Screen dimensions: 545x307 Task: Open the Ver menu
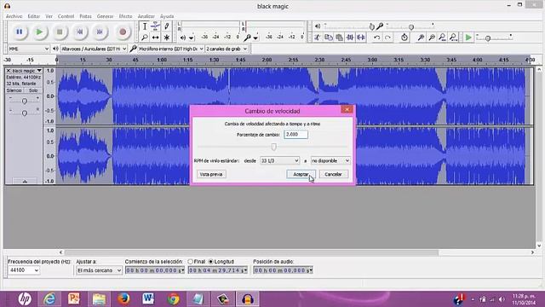click(x=49, y=16)
